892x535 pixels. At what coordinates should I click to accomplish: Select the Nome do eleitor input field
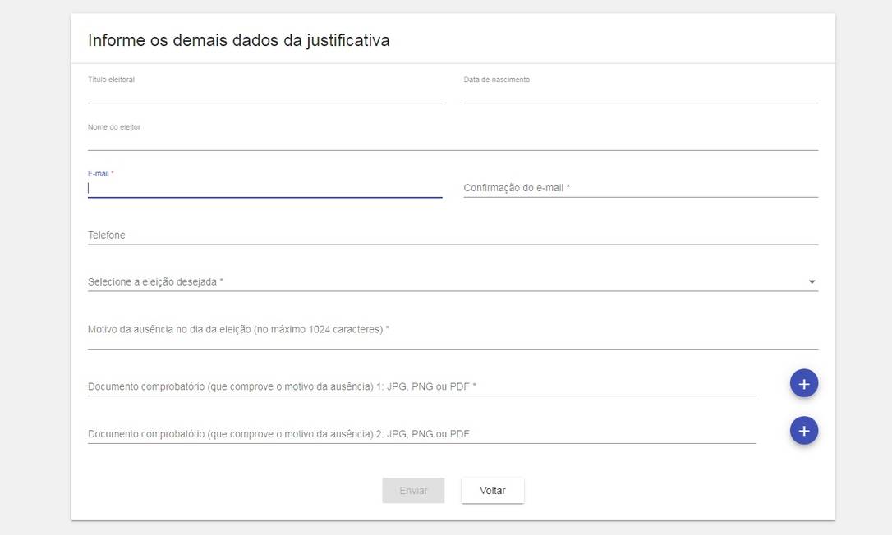(452, 141)
